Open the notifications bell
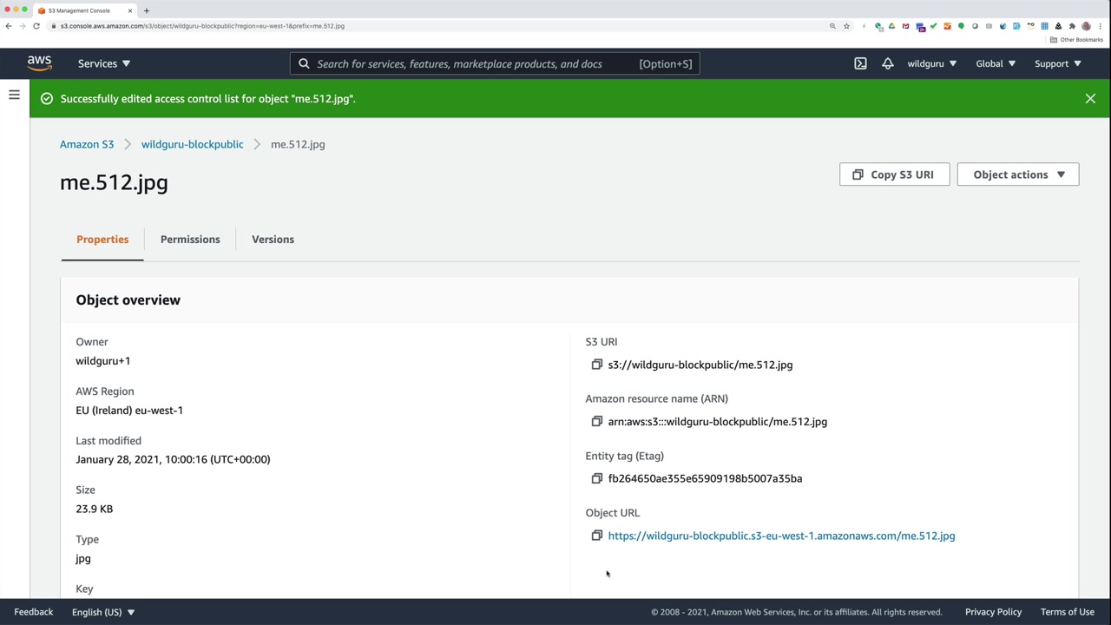Image resolution: width=1111 pixels, height=625 pixels. pos(887,63)
